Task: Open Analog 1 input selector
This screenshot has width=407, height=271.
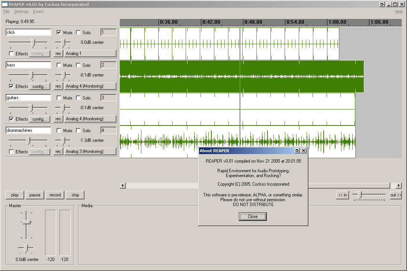Action: (90, 53)
